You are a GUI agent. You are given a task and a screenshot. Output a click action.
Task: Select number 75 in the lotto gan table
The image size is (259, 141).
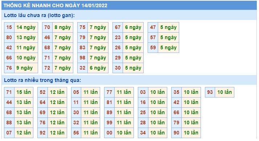click(x=82, y=28)
